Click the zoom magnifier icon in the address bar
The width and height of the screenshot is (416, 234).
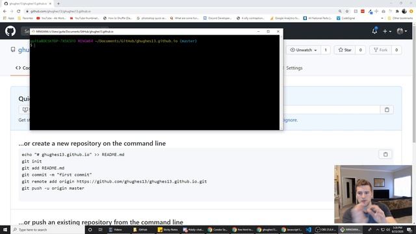340,11
